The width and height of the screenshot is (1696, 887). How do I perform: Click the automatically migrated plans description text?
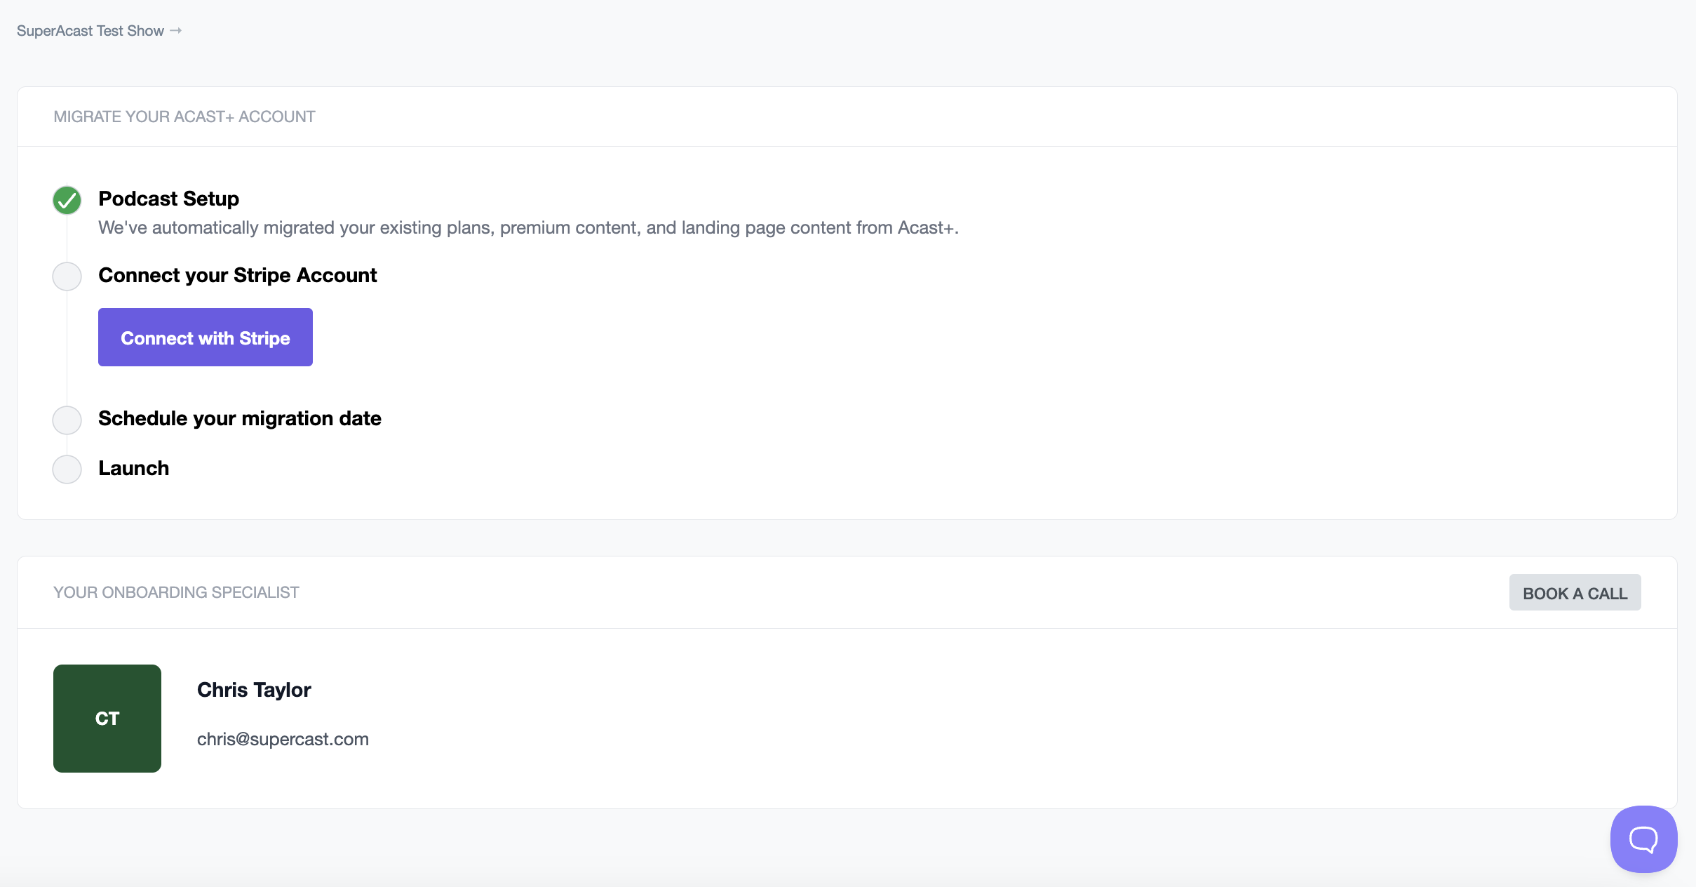[x=528, y=228]
